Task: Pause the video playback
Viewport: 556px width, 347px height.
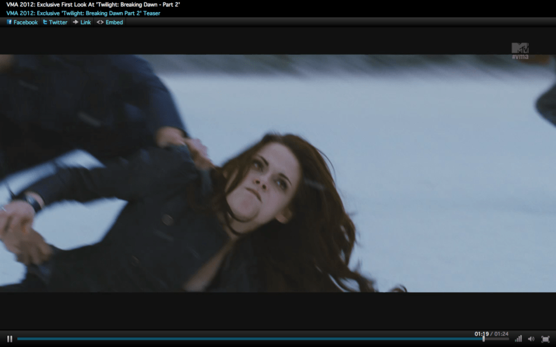Action: point(9,339)
